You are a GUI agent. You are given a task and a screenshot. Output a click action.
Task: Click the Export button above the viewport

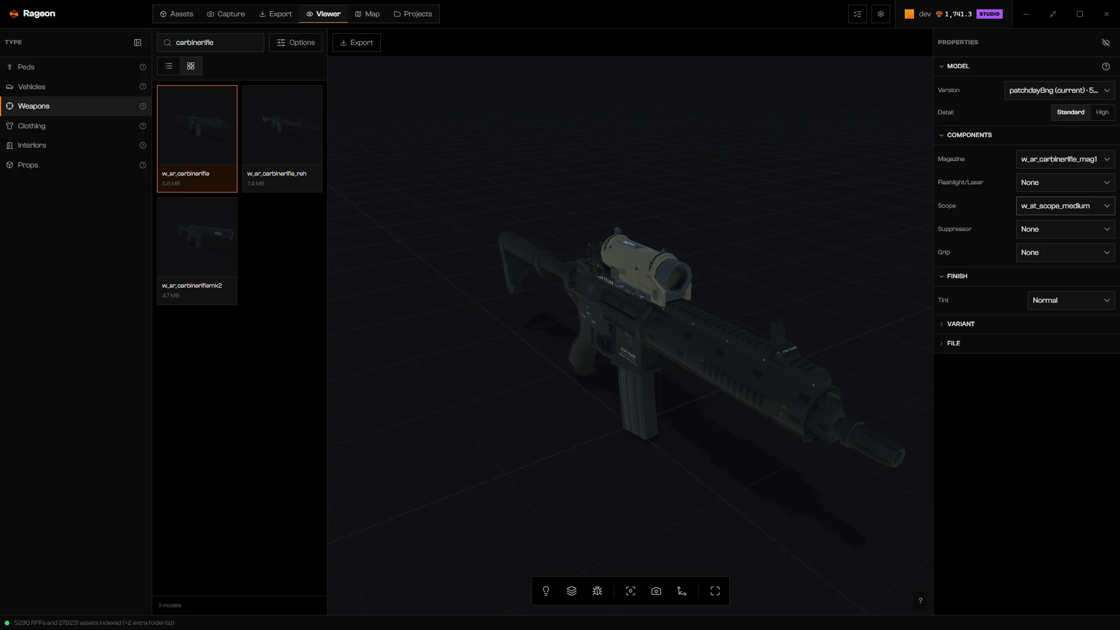pos(356,43)
